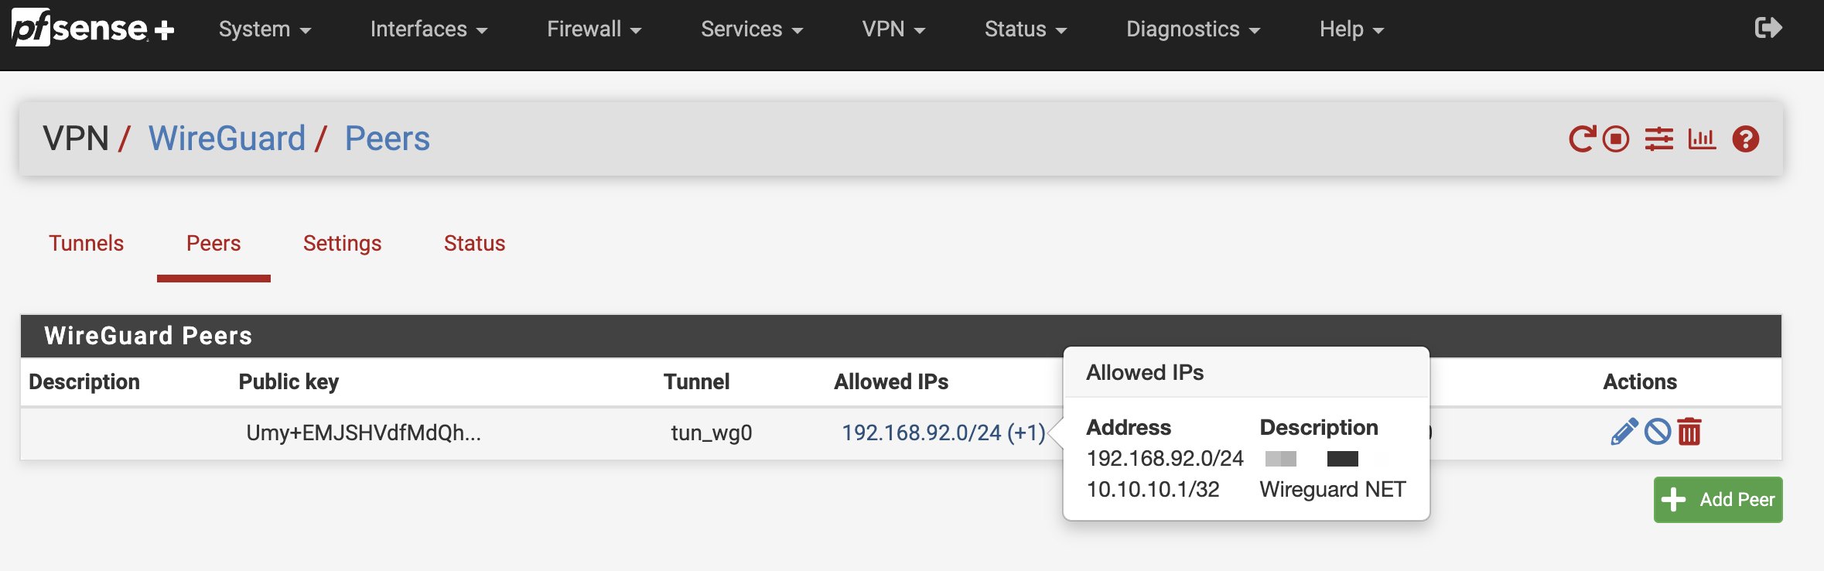The image size is (1824, 571).
Task: Click the restart service icon
Action: (x=1582, y=139)
